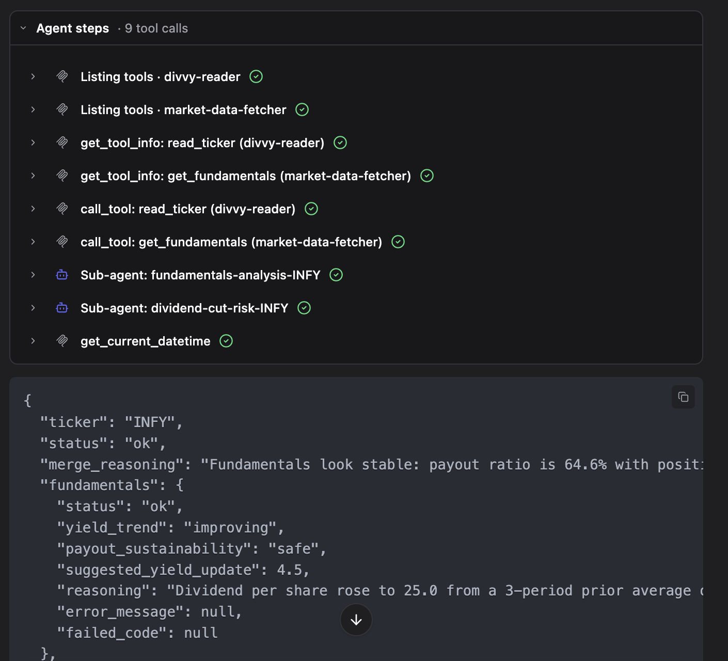This screenshot has width=728, height=661.
Task: Jump to bottom with down arrow button
Action: pyautogui.click(x=356, y=620)
